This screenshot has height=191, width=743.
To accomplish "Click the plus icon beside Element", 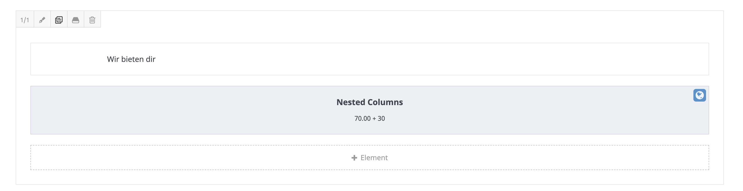I will (x=354, y=158).
